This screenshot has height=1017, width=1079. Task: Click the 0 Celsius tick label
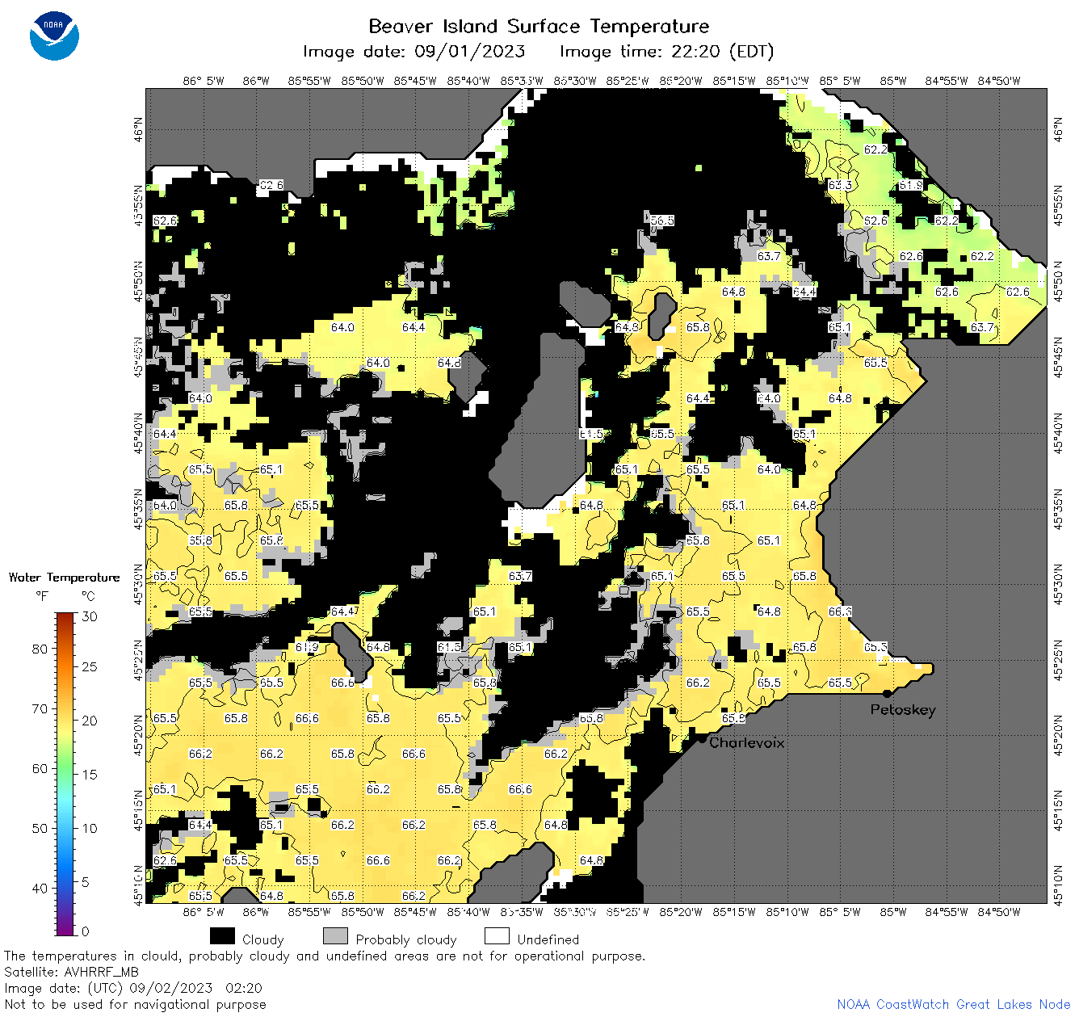(86, 931)
